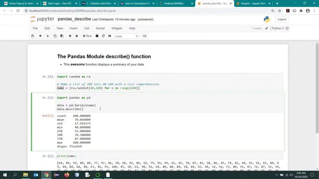Image resolution: width=319 pixels, height=179 pixels.
Task: Open the Cell menu
Action: 87,28
